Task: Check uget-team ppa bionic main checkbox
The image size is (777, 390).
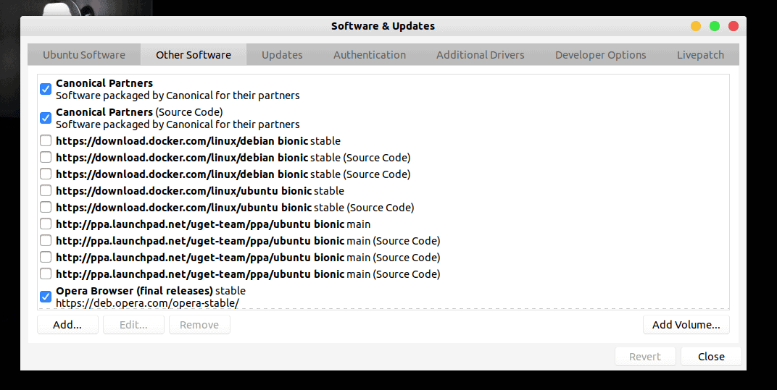Action: (46, 224)
